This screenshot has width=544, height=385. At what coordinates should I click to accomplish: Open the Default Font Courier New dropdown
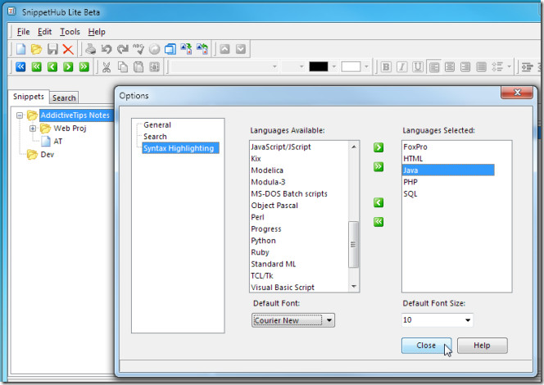click(x=293, y=320)
